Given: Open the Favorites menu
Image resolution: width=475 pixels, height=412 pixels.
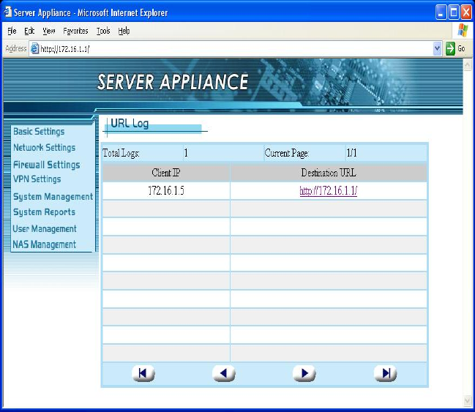Looking at the screenshot, I should pos(75,31).
